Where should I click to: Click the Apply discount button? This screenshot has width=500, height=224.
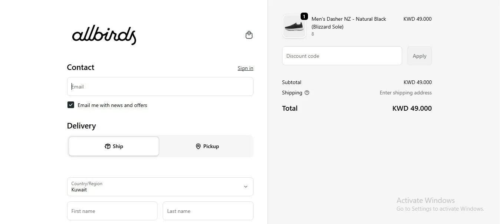click(420, 56)
